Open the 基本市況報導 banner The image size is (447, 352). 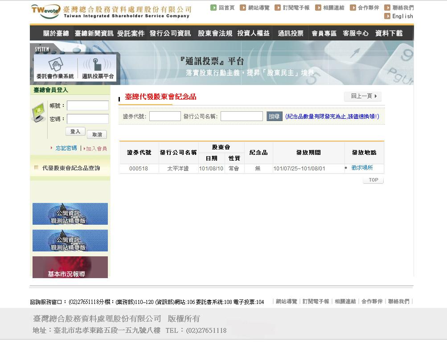(70, 267)
